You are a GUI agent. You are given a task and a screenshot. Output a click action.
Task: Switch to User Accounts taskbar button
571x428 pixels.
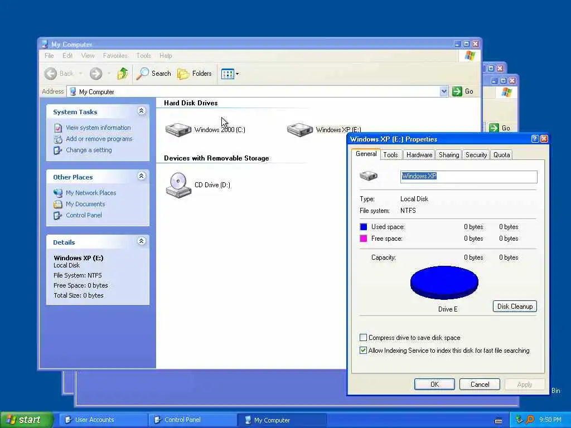(x=103, y=420)
